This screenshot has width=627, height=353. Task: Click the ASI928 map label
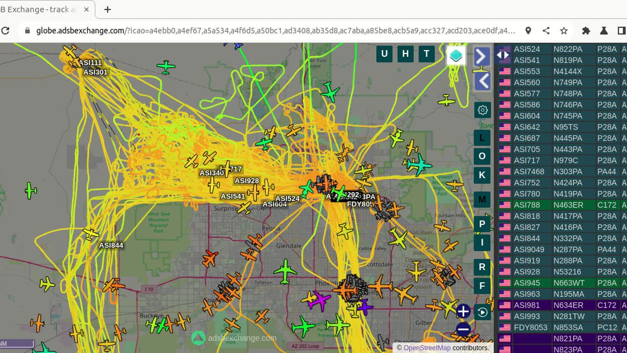(x=247, y=181)
